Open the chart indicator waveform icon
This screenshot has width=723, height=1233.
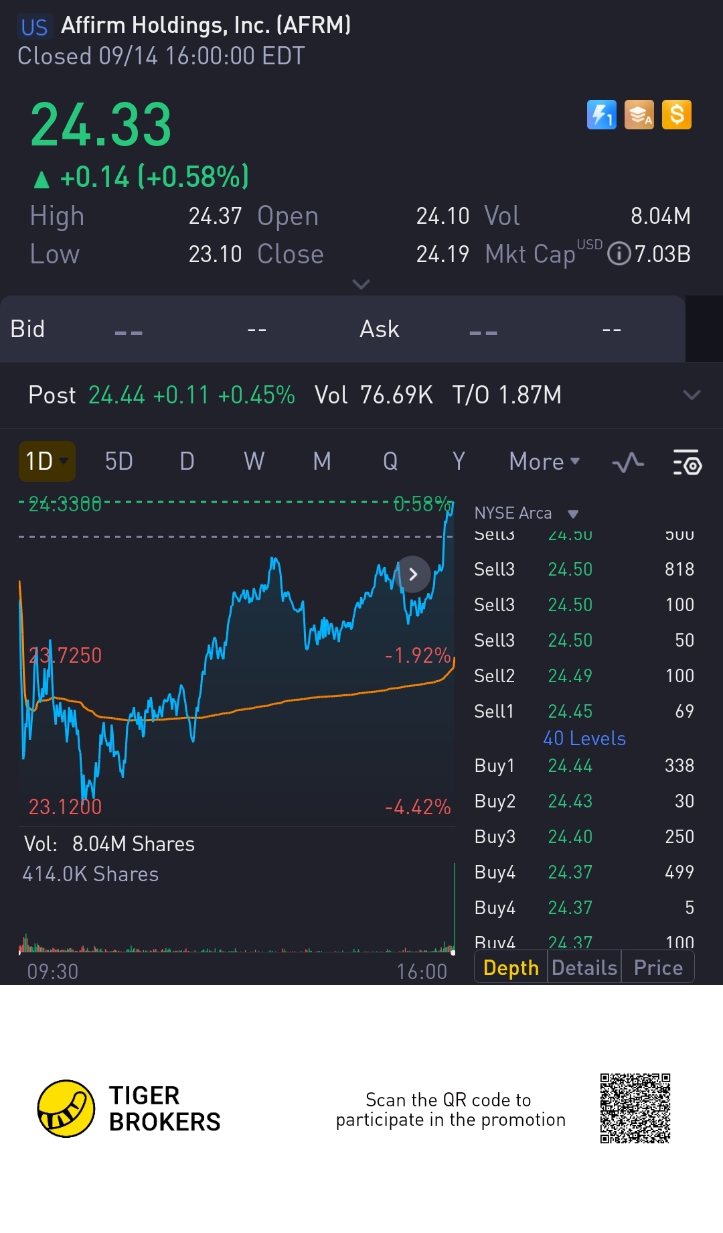tap(628, 462)
